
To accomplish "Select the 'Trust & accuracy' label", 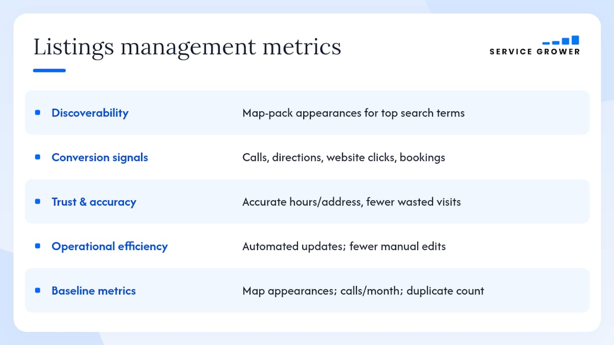I will [x=94, y=202].
